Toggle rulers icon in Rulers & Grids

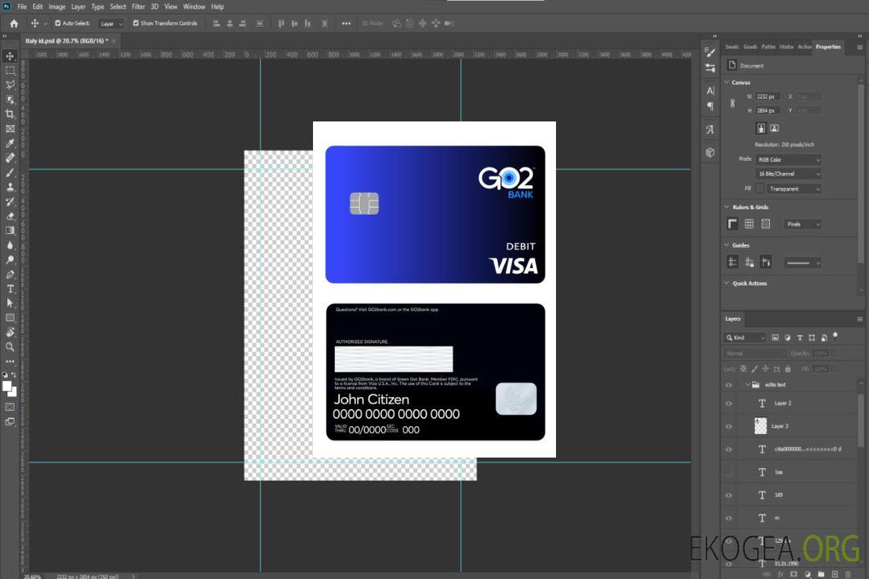tap(732, 224)
